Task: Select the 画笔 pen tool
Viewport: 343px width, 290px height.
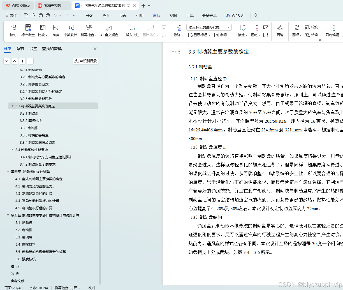Action: pos(280,31)
